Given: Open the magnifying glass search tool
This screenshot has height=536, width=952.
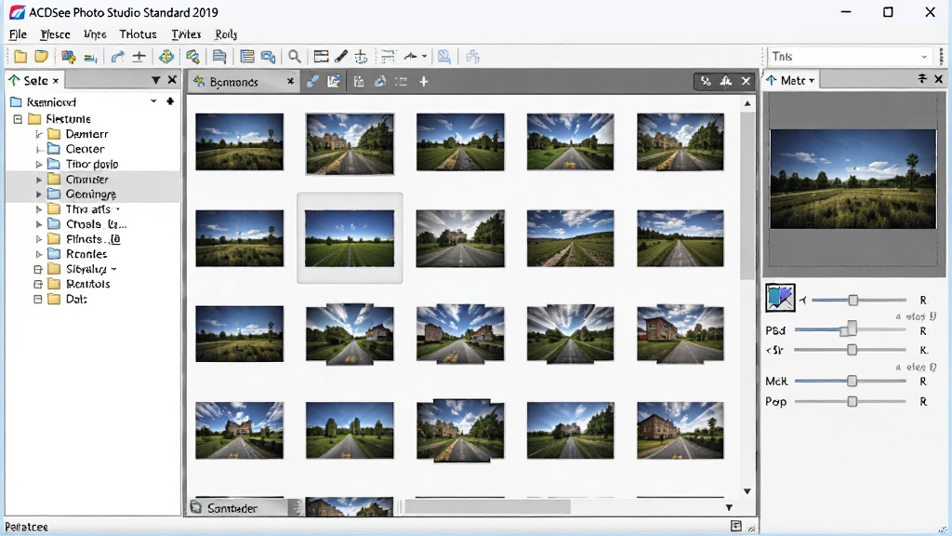Looking at the screenshot, I should point(295,57).
